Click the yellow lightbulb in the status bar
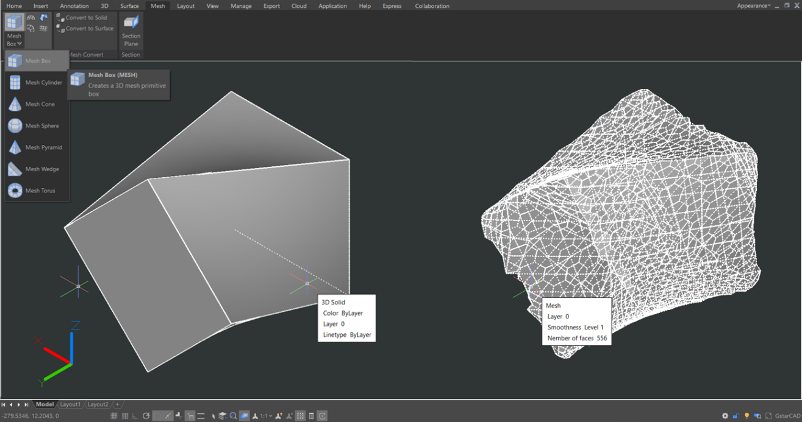 (x=747, y=415)
